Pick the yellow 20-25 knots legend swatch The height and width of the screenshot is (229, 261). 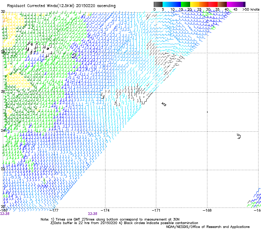point(195,4)
